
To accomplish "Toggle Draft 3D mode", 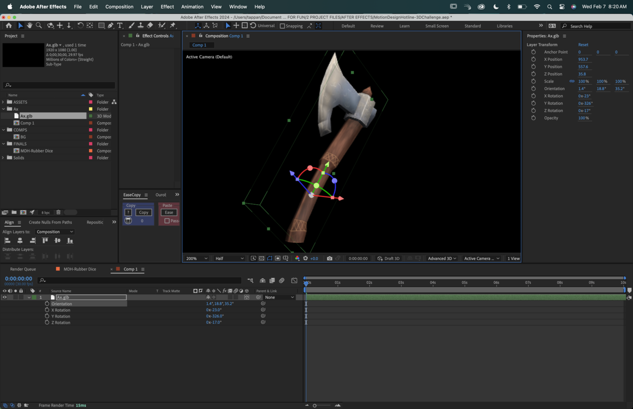I will [x=388, y=259].
